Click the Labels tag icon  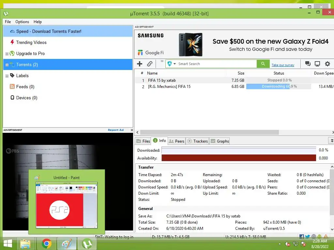tap(12, 75)
